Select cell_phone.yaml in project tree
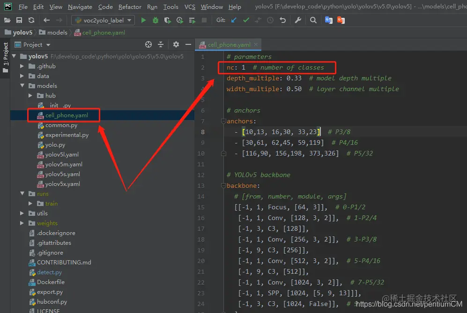Screen dimensions: 467x313 click(x=67, y=115)
